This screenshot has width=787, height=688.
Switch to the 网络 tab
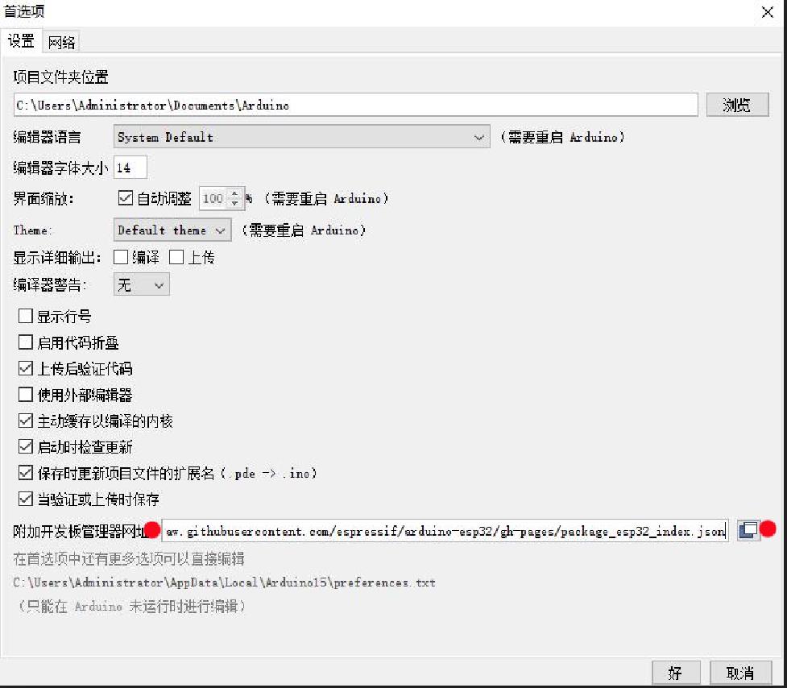(x=62, y=42)
